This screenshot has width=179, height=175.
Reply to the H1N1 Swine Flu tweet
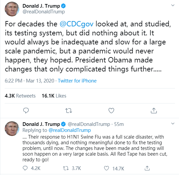25,168
